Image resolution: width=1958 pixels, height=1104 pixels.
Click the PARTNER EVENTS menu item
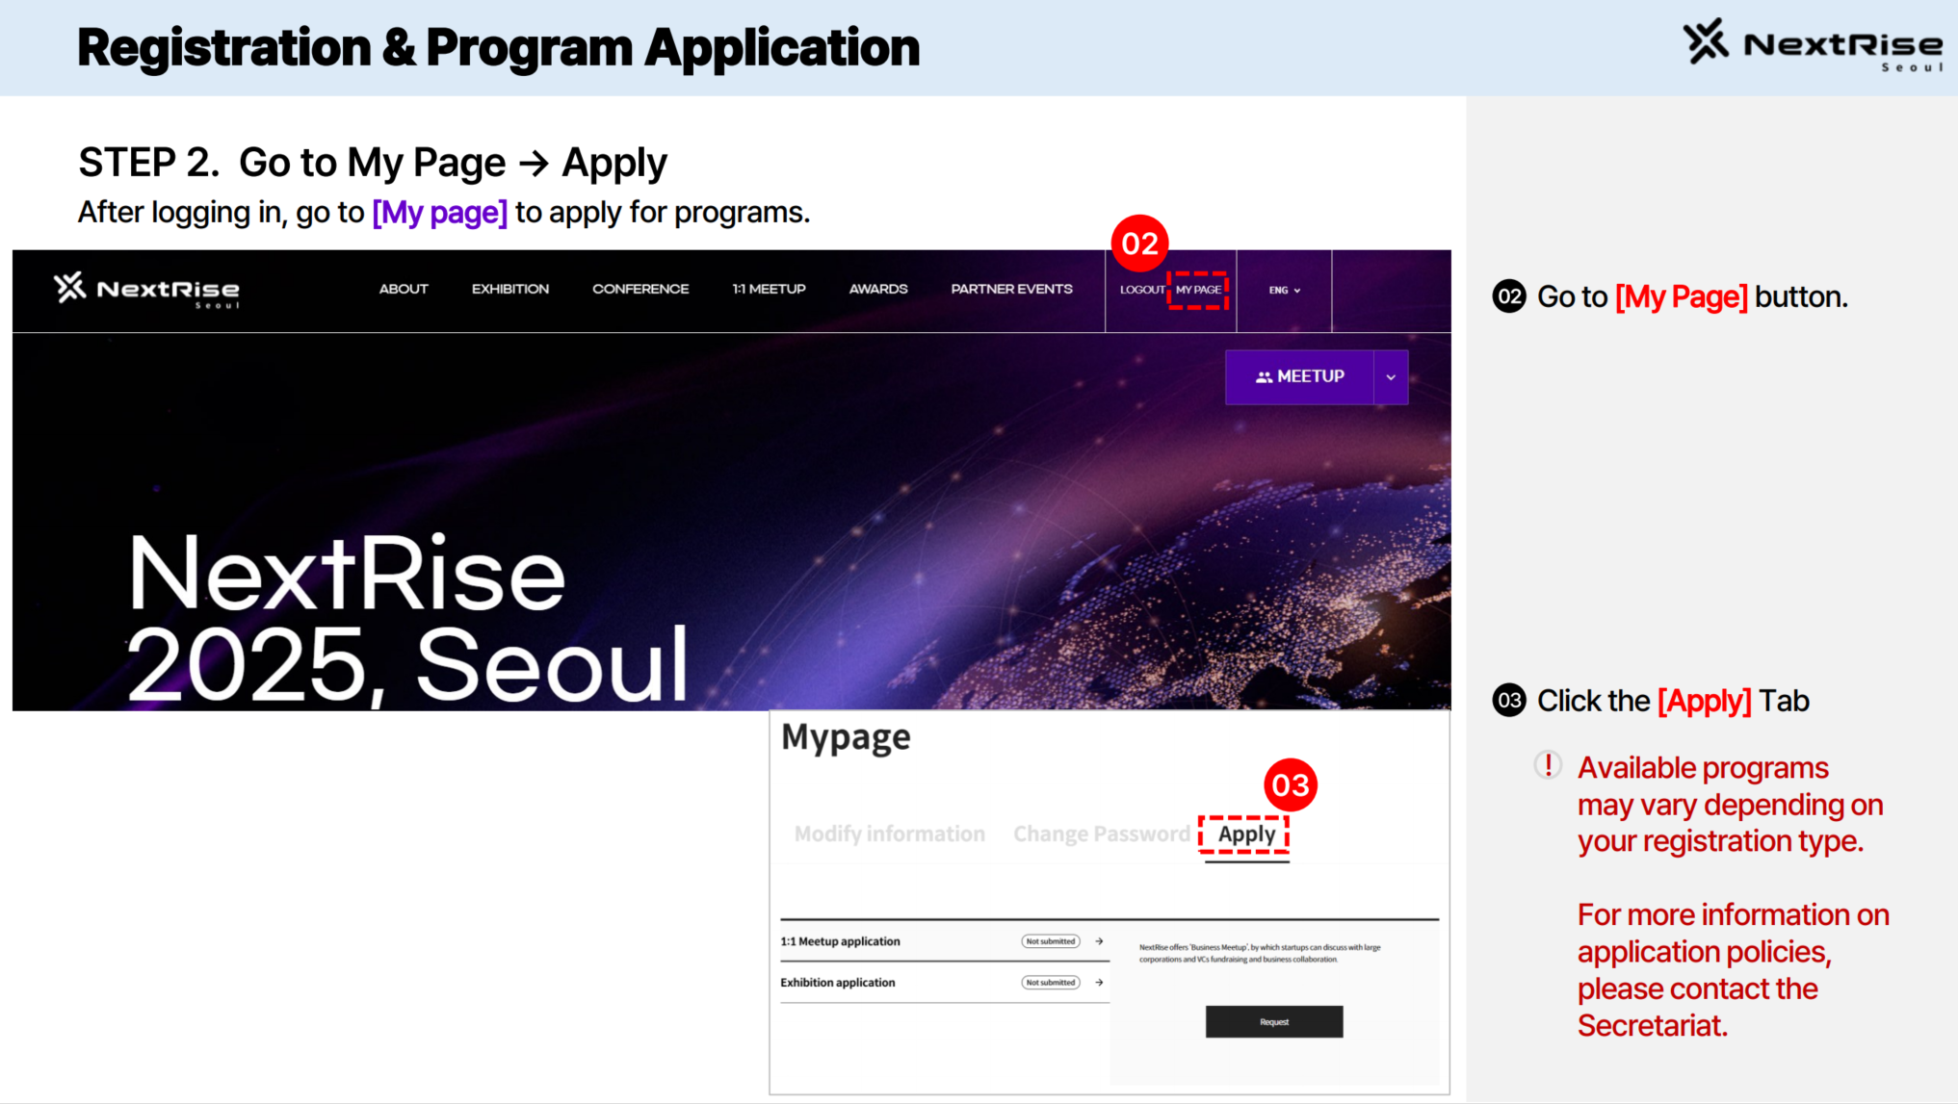click(x=1011, y=289)
